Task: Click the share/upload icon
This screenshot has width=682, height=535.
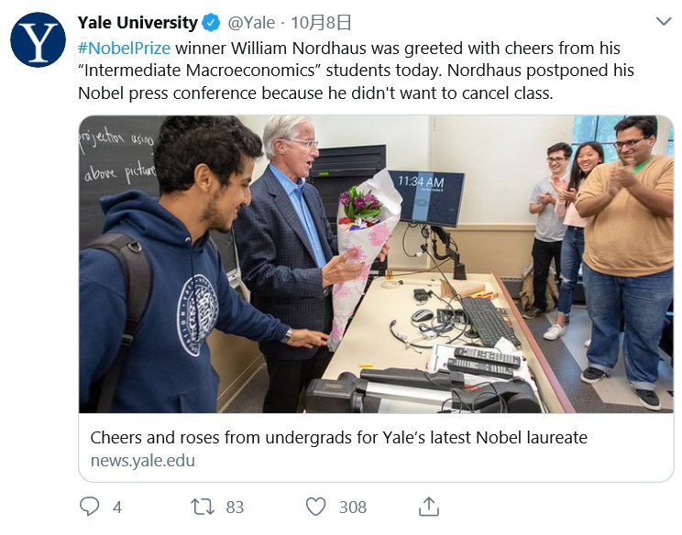Action: 428,507
